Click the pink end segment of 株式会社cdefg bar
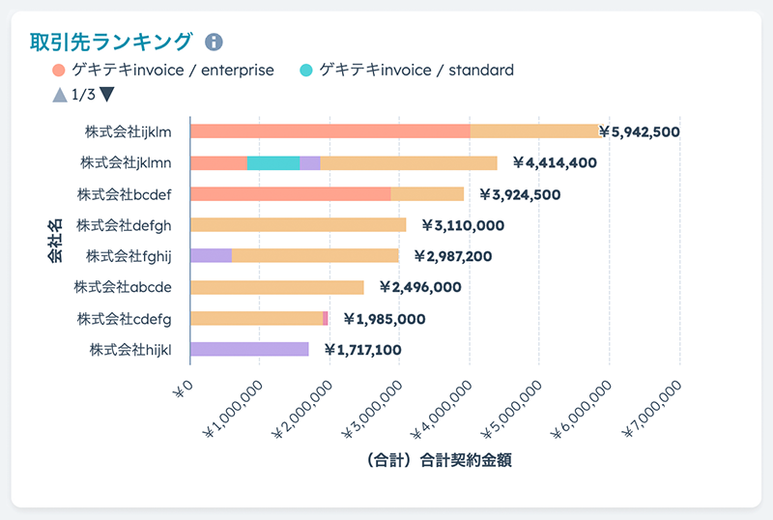This screenshot has width=773, height=520. (326, 318)
